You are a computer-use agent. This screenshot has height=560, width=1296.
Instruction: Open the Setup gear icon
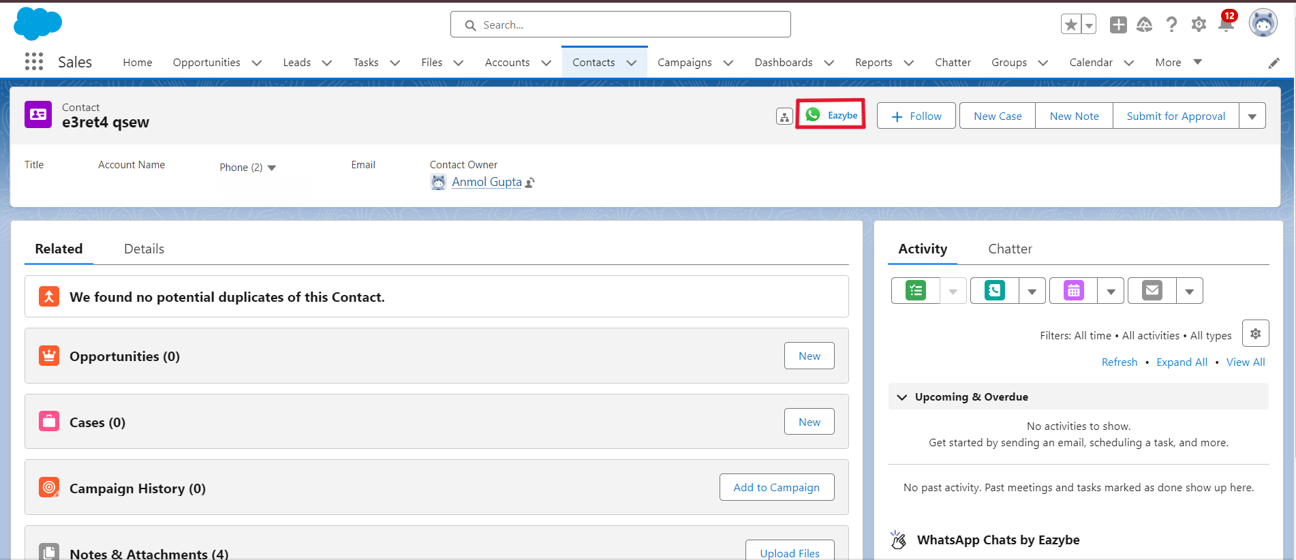pyautogui.click(x=1199, y=25)
